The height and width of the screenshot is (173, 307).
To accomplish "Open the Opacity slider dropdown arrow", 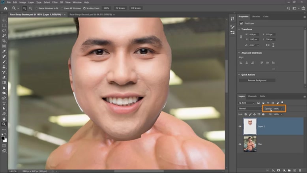I will [x=281, y=109].
